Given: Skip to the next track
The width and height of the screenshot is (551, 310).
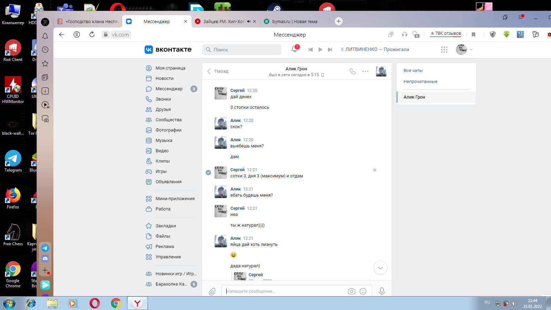Looking at the screenshot, I should 330,50.
